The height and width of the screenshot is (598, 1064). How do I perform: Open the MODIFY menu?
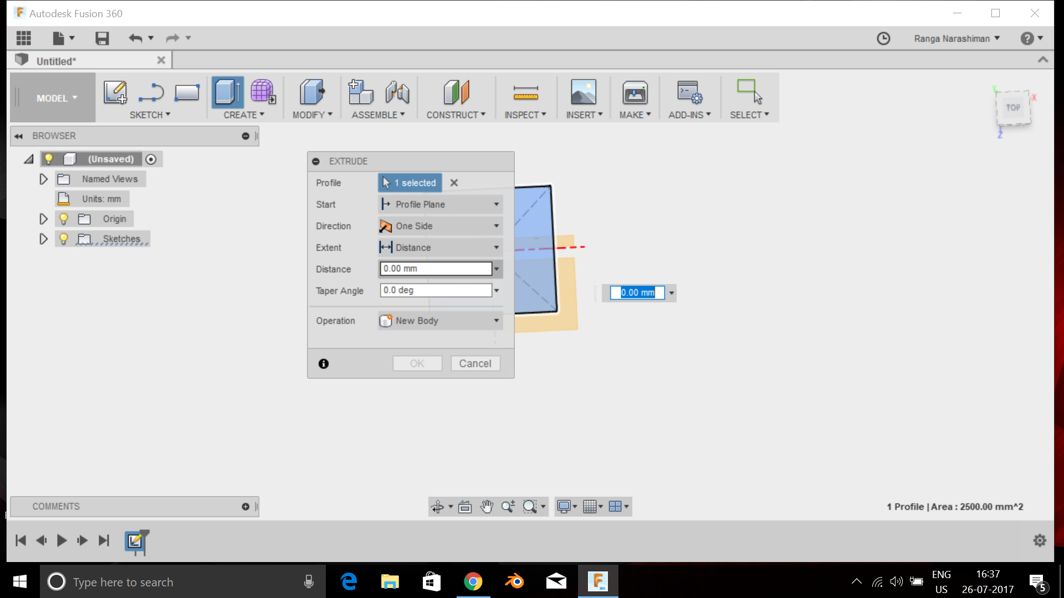(313, 115)
